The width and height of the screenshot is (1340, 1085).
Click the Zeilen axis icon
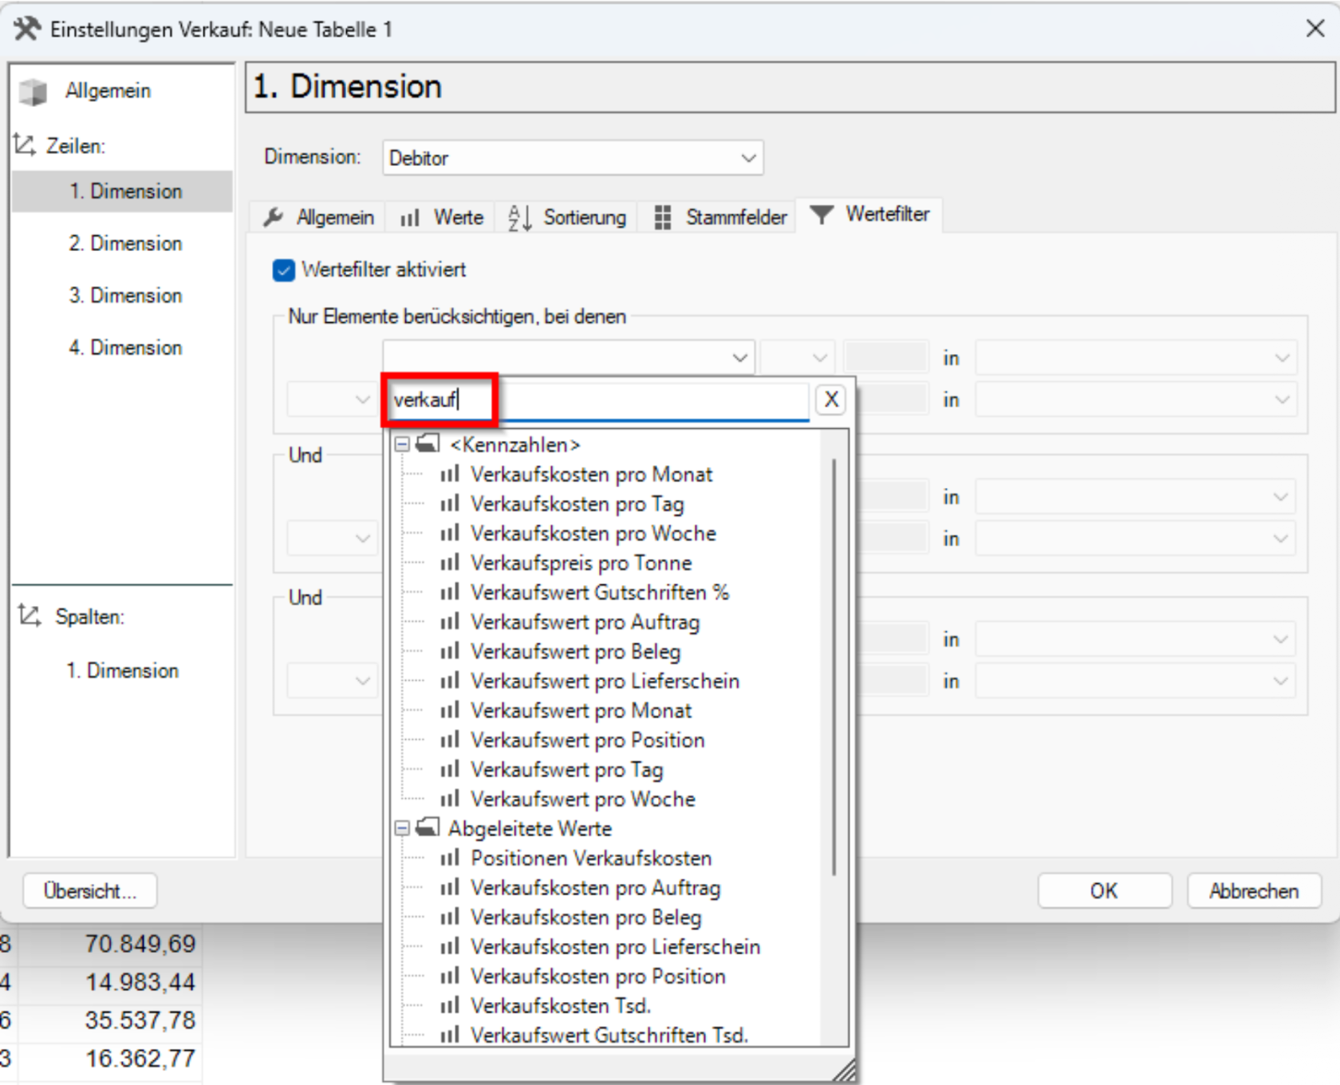(25, 145)
